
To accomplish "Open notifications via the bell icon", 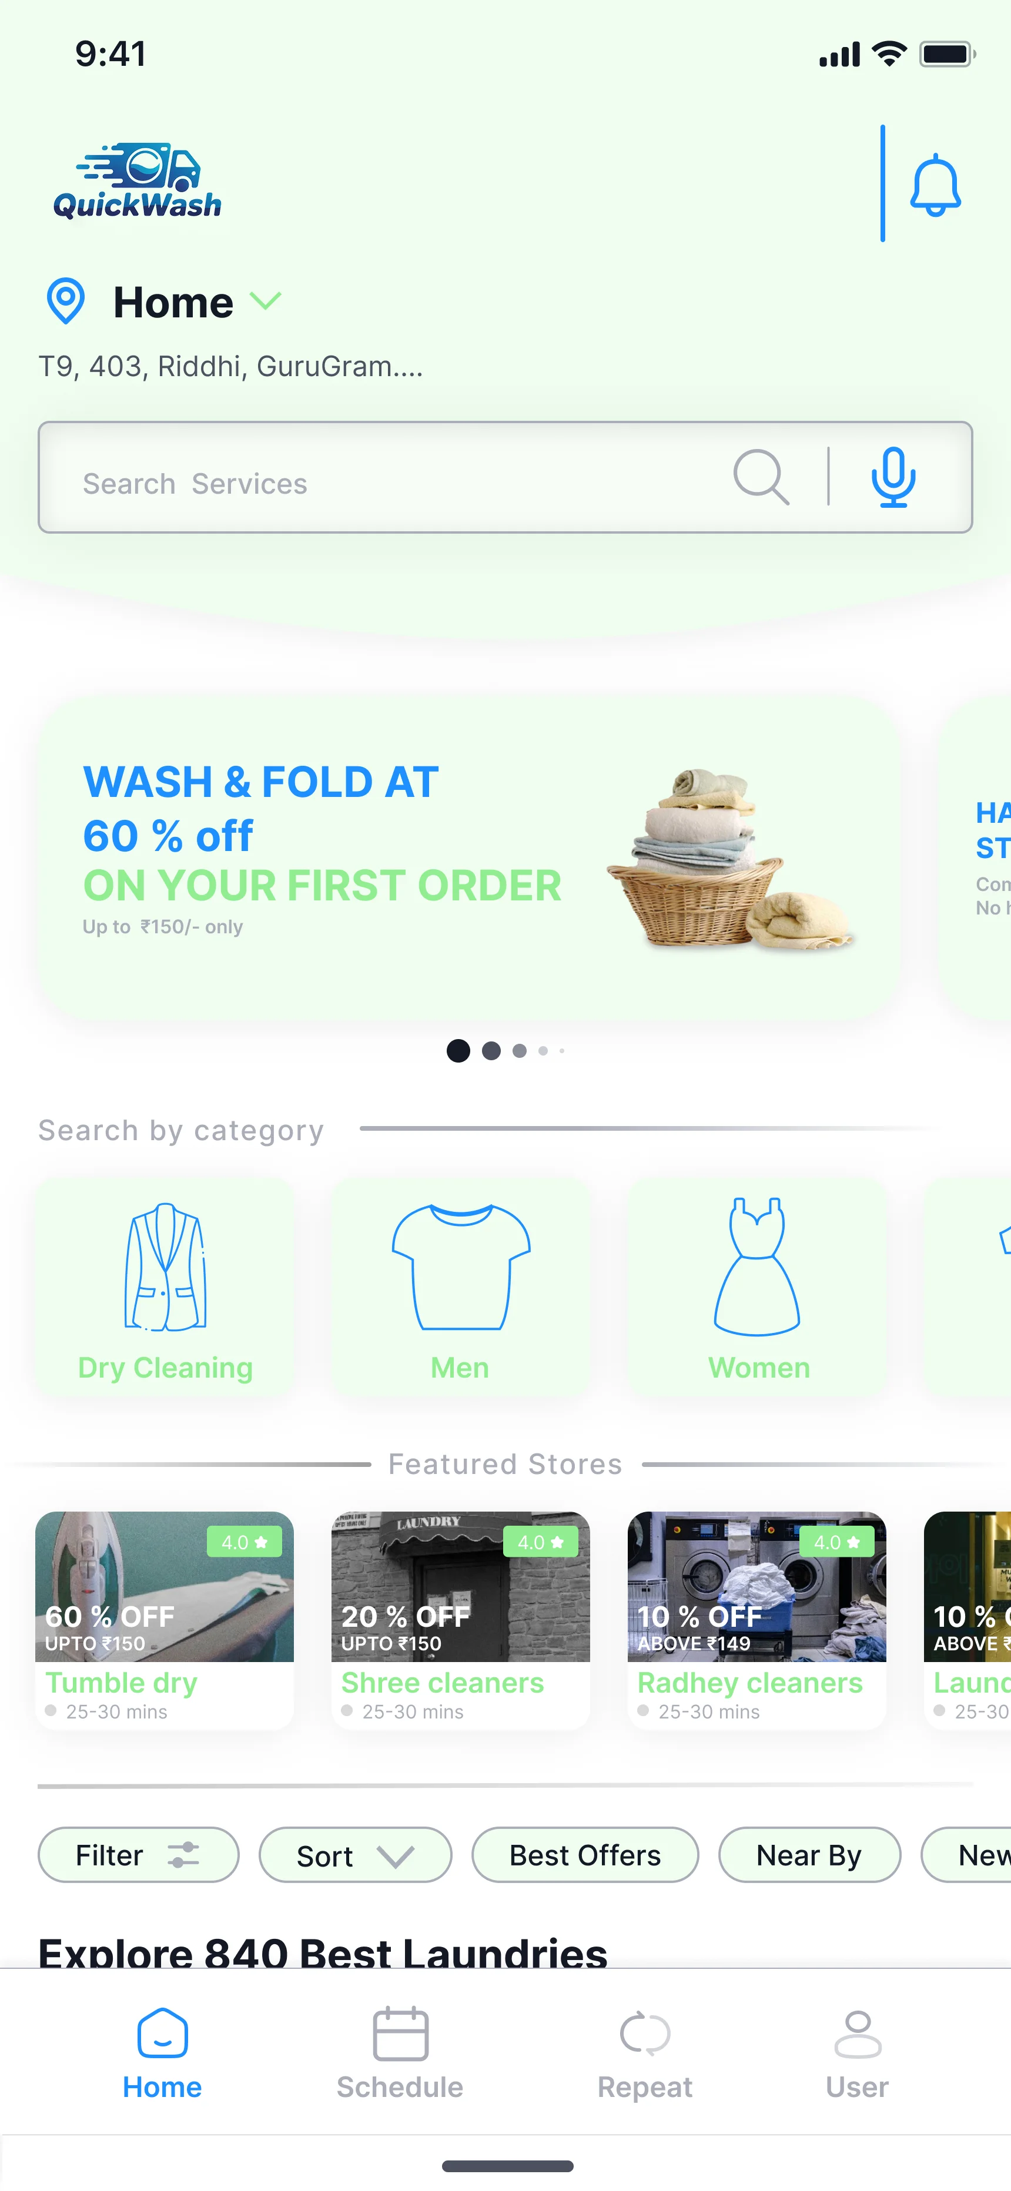I will [935, 185].
